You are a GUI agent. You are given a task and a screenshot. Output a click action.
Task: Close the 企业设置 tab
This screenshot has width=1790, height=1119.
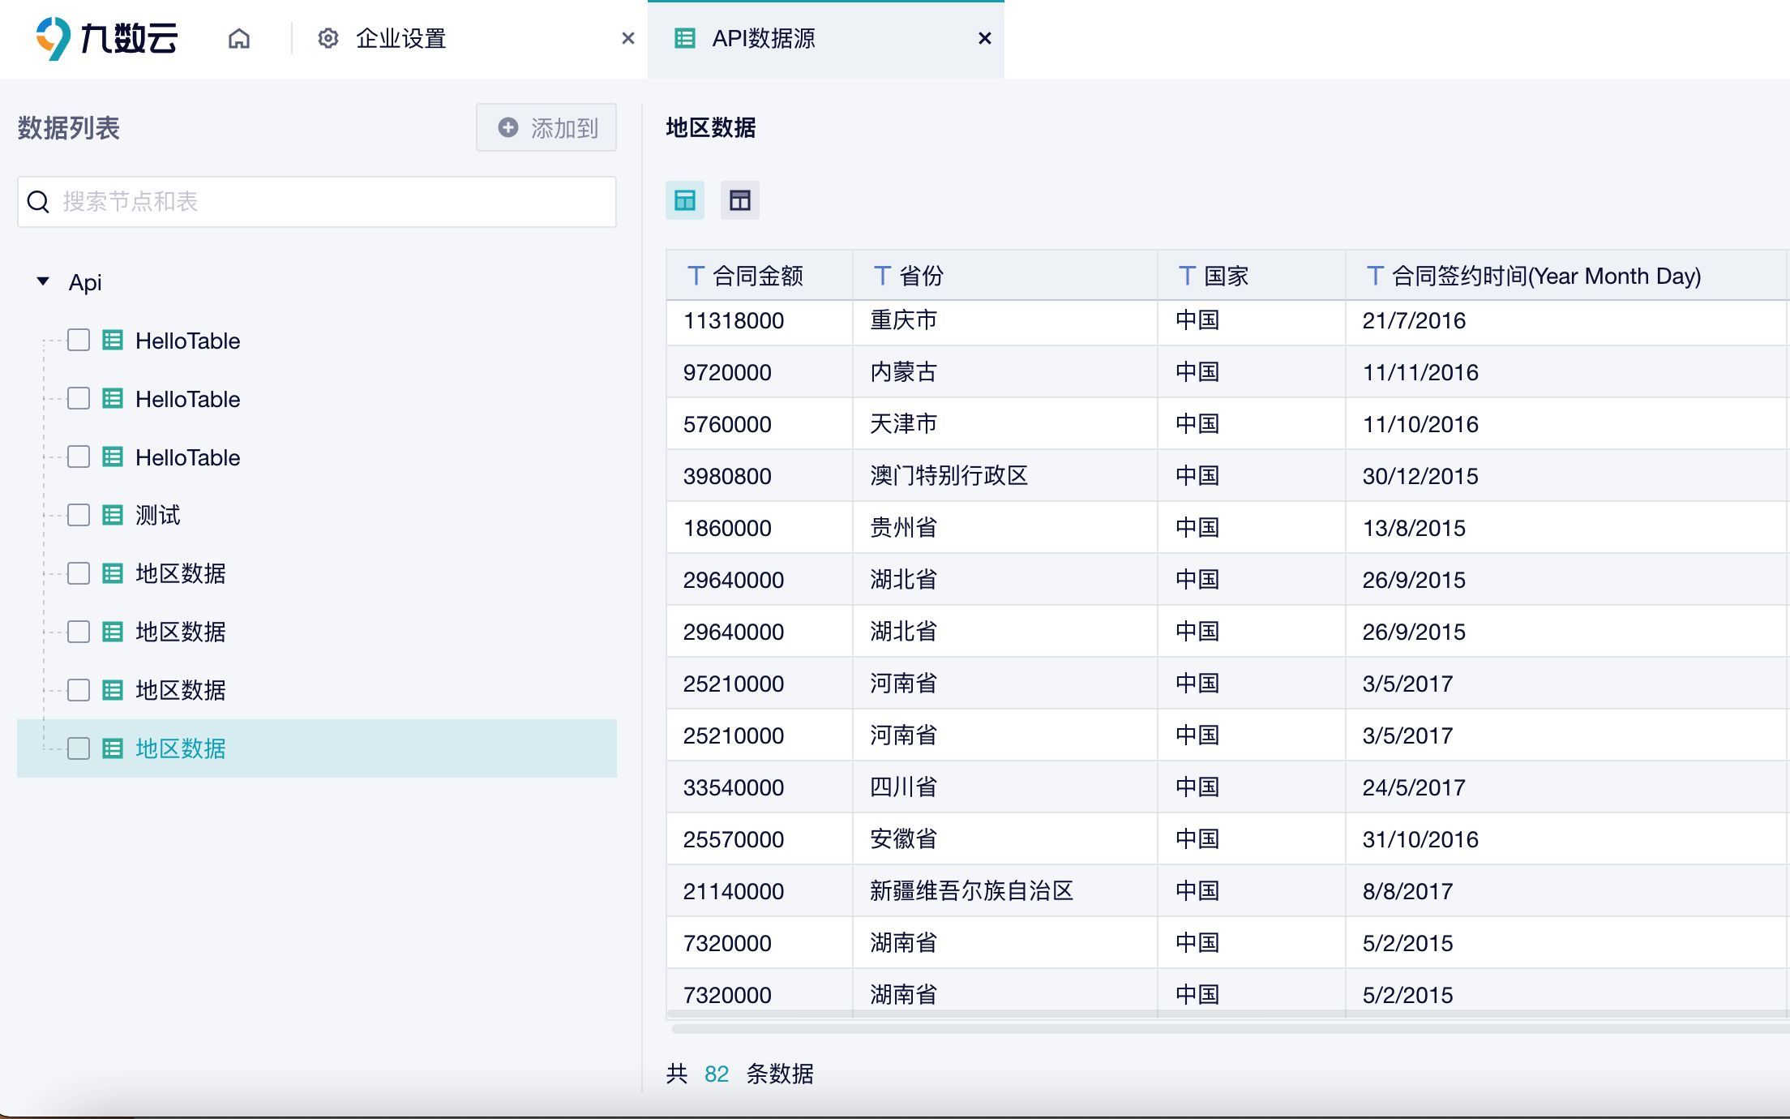[x=627, y=38]
